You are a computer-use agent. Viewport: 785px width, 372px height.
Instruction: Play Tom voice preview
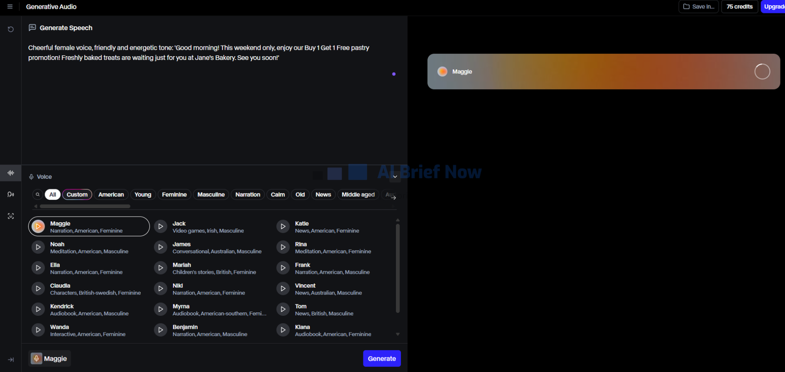(x=283, y=309)
